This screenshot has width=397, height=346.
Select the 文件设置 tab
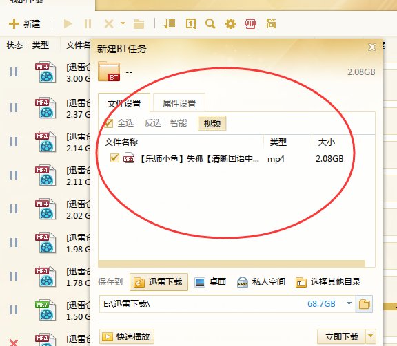[124, 103]
